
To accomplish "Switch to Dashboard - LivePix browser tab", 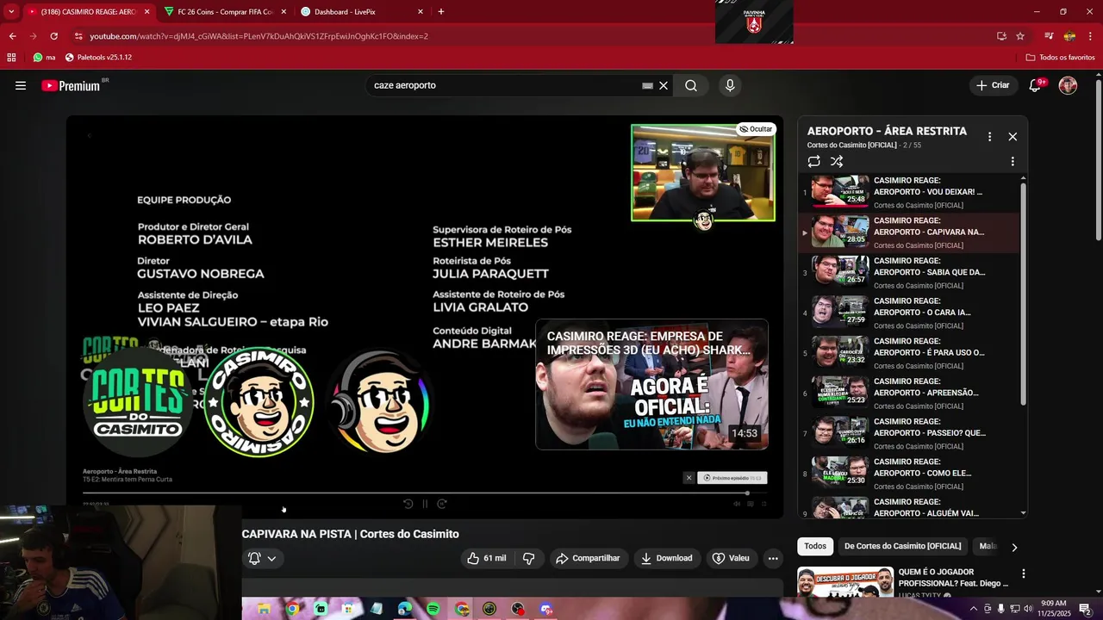I will point(362,12).
